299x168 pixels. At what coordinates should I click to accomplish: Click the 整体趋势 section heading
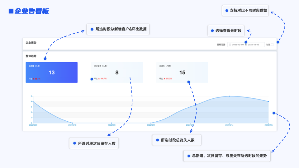31,56
